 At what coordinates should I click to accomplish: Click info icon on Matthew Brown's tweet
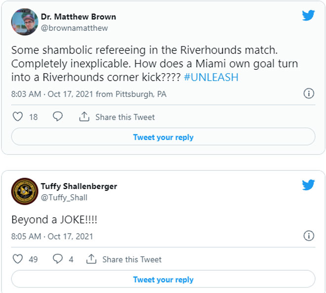(x=309, y=94)
